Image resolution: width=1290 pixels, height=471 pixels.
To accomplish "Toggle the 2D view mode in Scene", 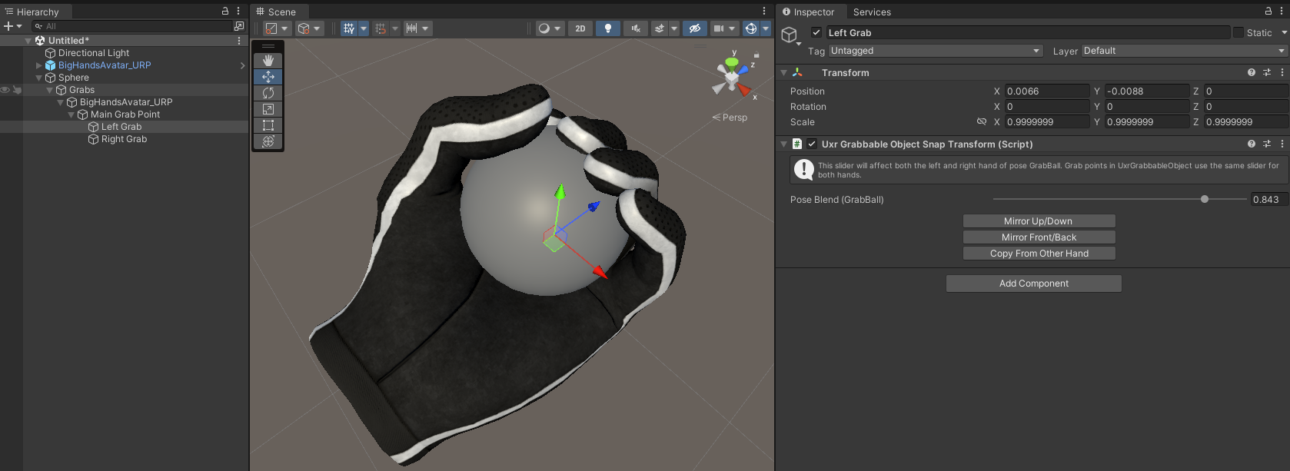I will [580, 28].
